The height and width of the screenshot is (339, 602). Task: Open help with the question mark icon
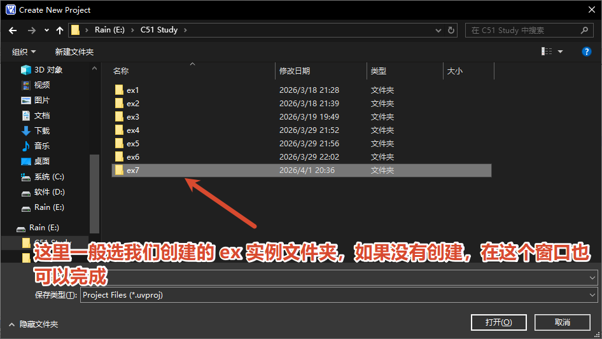tap(586, 52)
